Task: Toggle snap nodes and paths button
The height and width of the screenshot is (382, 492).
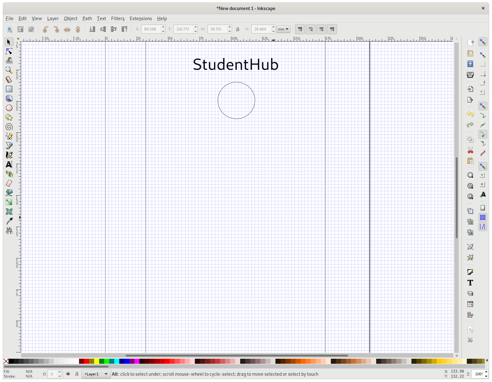Action: tap(483, 106)
